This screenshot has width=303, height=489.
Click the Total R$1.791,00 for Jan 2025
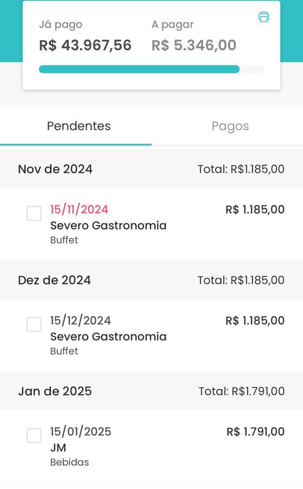(x=241, y=391)
